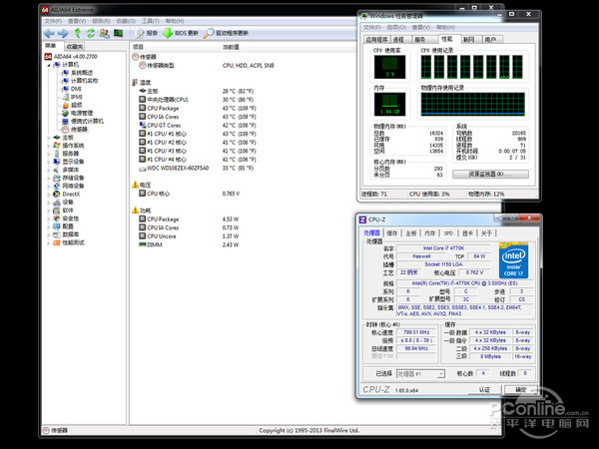Viewport: 599px width, 449px height.
Task: Select 传感器 sensor item in the tree
Action: pos(78,130)
